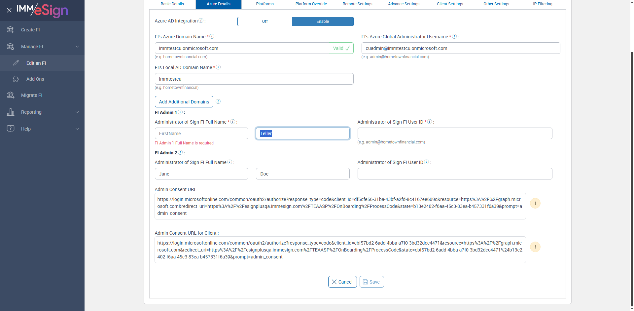Image resolution: width=634 pixels, height=311 pixels.
Task: Click the Valid domain status indicator
Action: (341, 48)
